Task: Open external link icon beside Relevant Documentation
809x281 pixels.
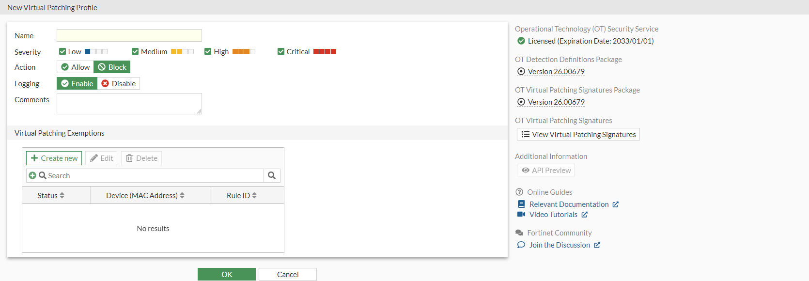Action: pos(615,204)
